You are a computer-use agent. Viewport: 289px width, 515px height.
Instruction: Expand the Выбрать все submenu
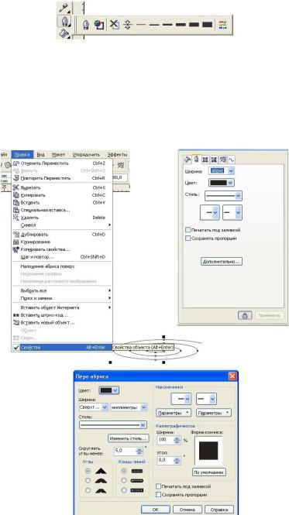coord(62,290)
